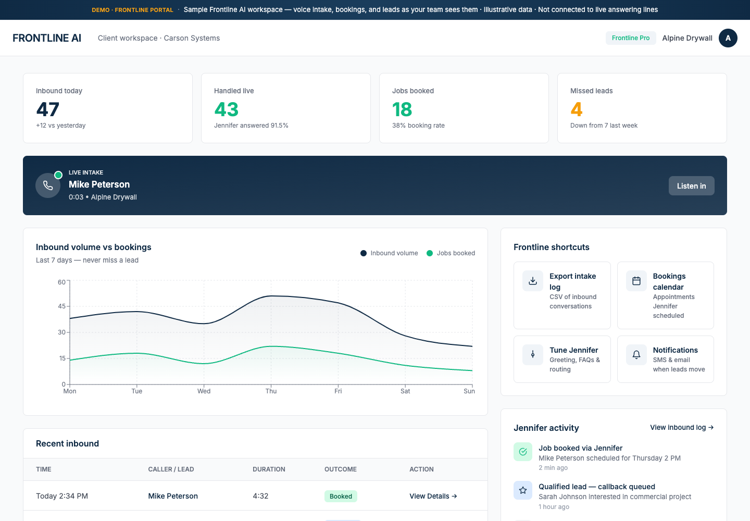Open the Tune Jennifer shortcut card
Image resolution: width=750 pixels, height=521 pixels.
click(562, 359)
